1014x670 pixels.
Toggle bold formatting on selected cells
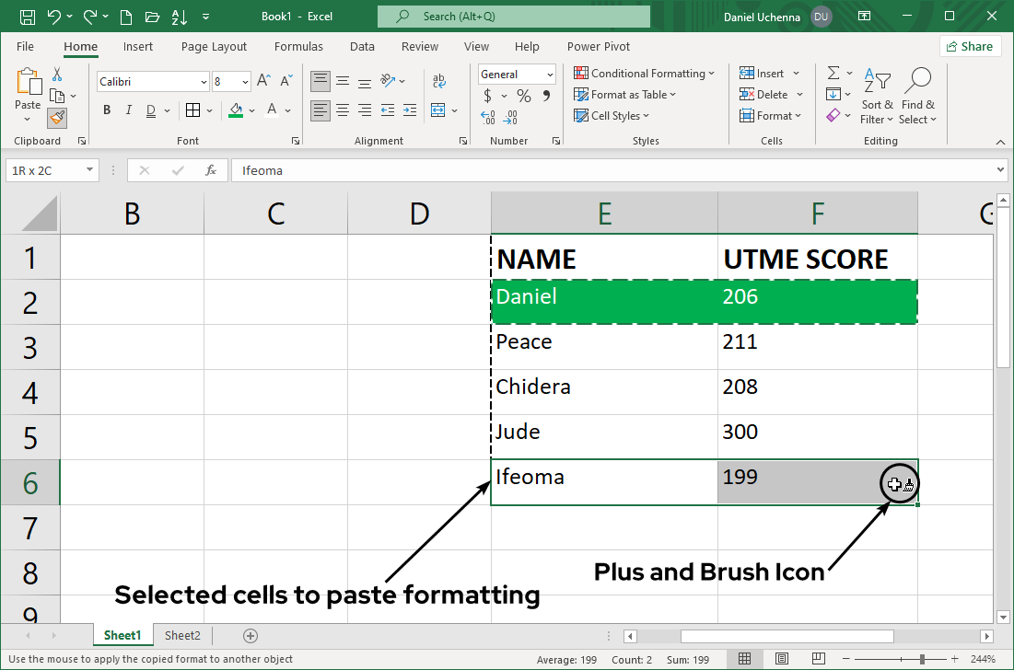[107, 110]
